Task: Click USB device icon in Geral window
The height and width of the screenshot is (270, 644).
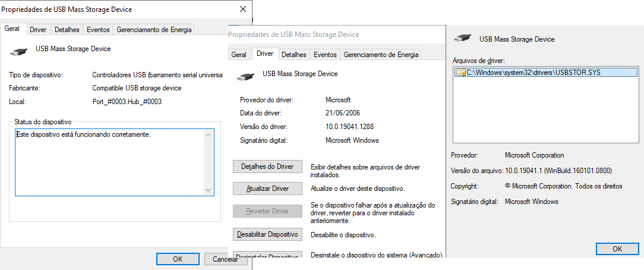Action: point(19,52)
